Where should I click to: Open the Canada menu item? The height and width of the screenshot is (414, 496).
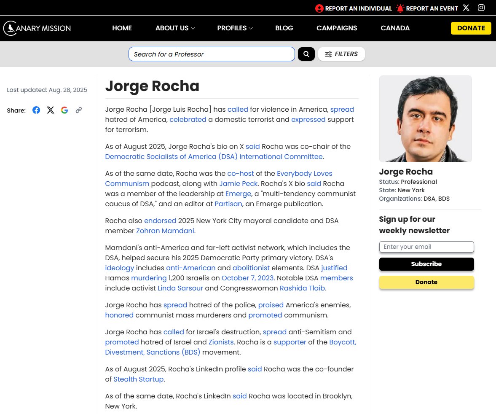pyautogui.click(x=395, y=28)
